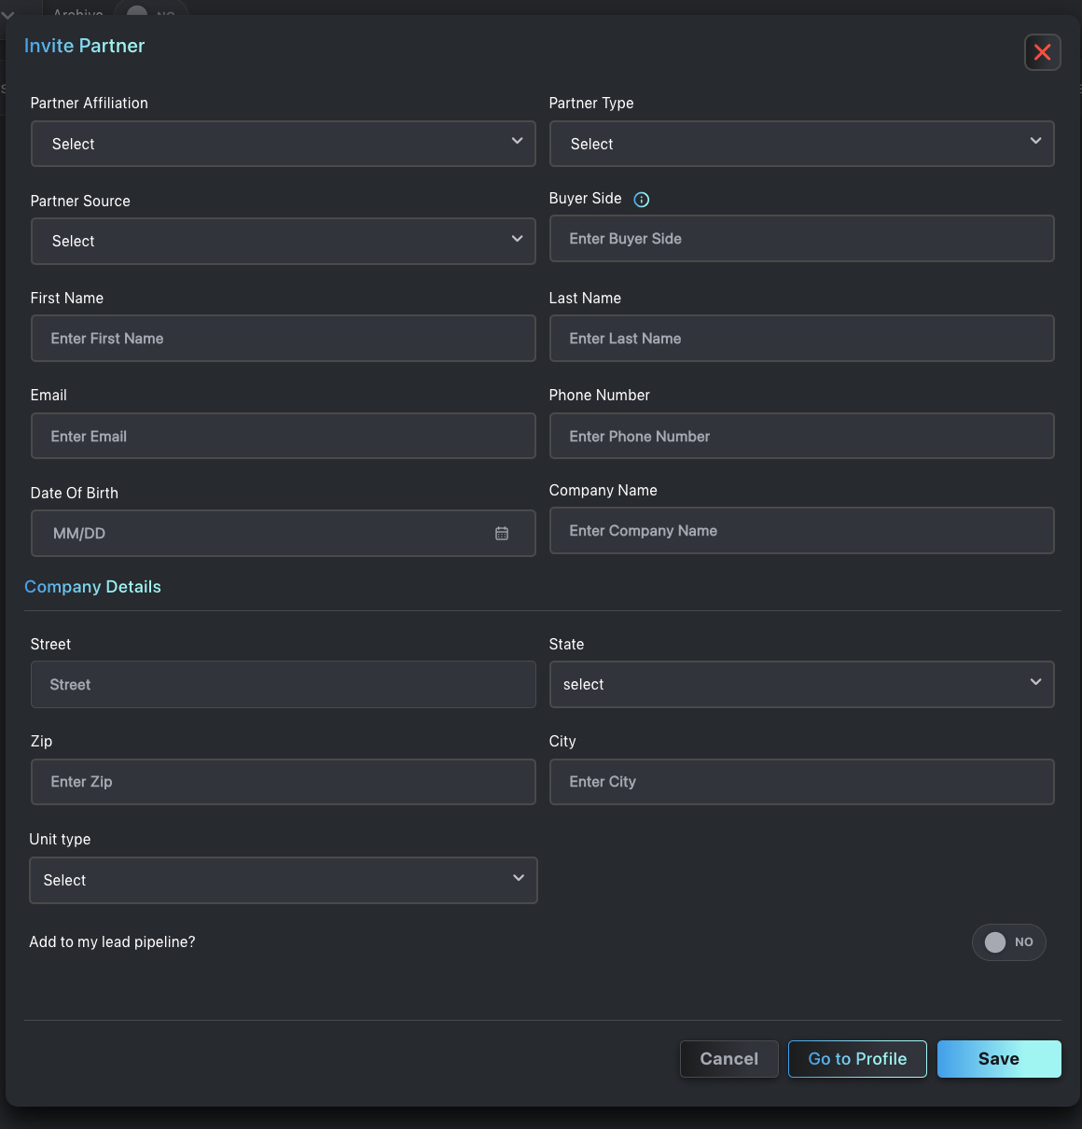Click the Company Details section heading

pyautogui.click(x=92, y=587)
